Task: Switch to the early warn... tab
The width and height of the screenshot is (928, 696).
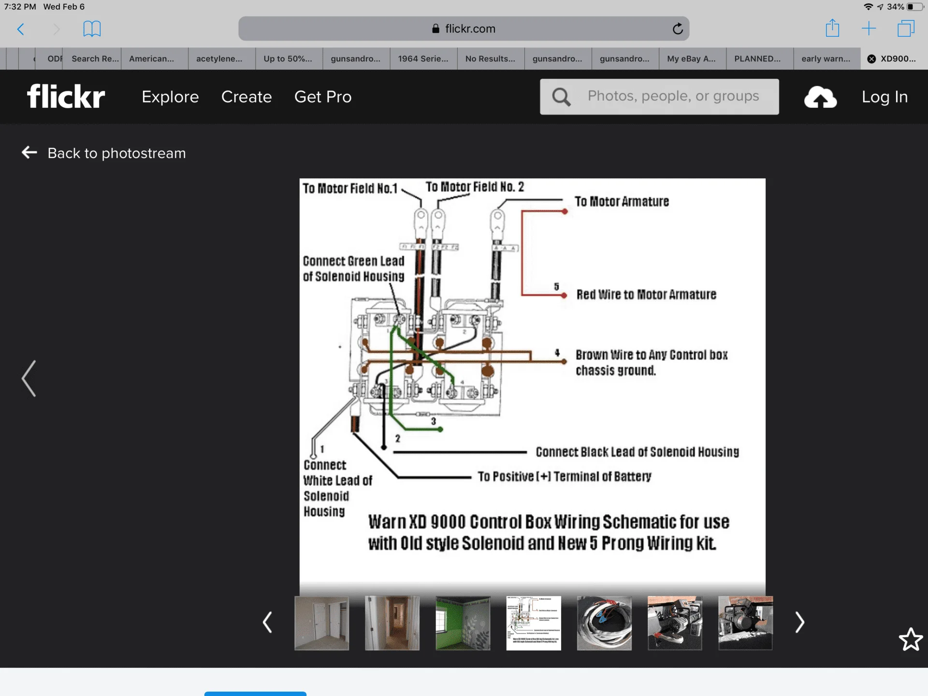Action: (827, 58)
